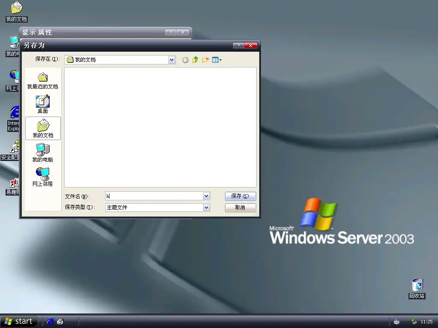
Task: Click the Save (保存) button
Action: tap(240, 196)
